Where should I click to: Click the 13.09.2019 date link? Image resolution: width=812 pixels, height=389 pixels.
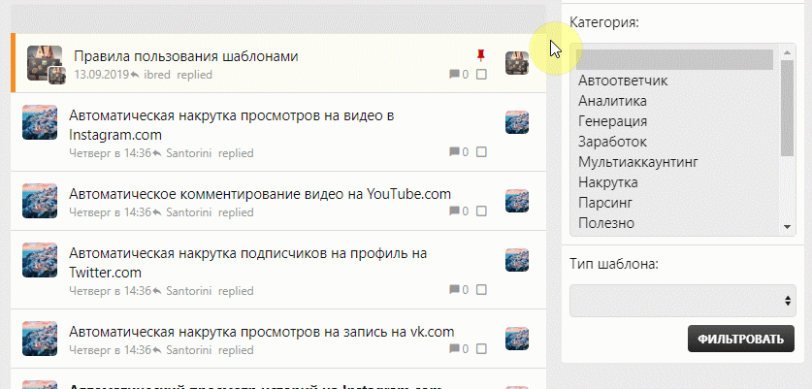tap(101, 75)
